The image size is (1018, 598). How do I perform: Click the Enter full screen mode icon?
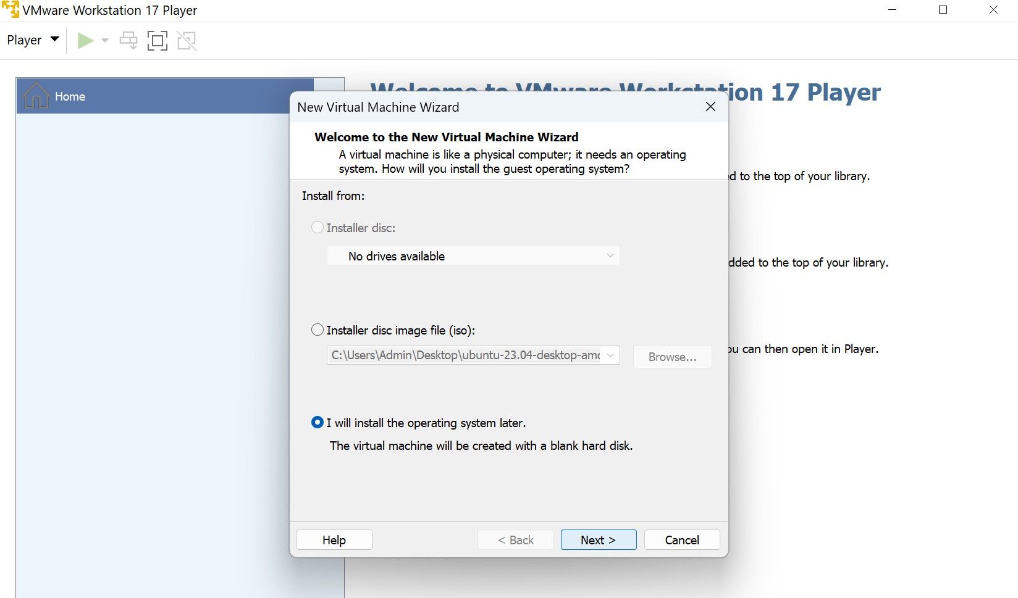click(158, 41)
